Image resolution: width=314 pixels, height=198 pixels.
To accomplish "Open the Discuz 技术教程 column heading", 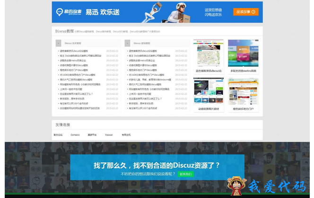I will click(73, 43).
